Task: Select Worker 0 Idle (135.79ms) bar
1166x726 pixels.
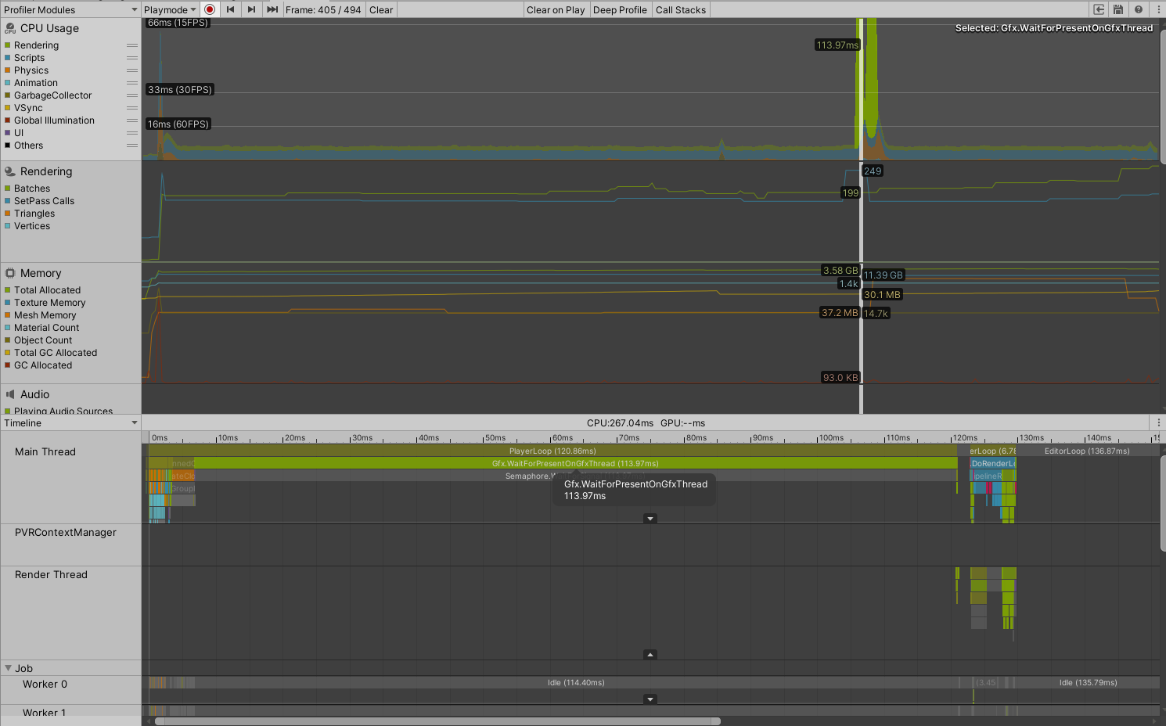Action: (x=1088, y=682)
